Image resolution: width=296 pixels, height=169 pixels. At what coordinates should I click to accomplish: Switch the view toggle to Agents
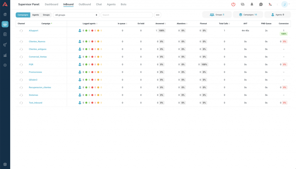(36, 15)
